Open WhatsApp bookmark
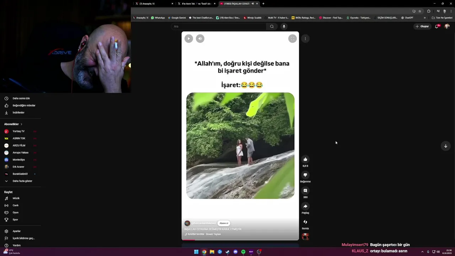 pos(158,18)
